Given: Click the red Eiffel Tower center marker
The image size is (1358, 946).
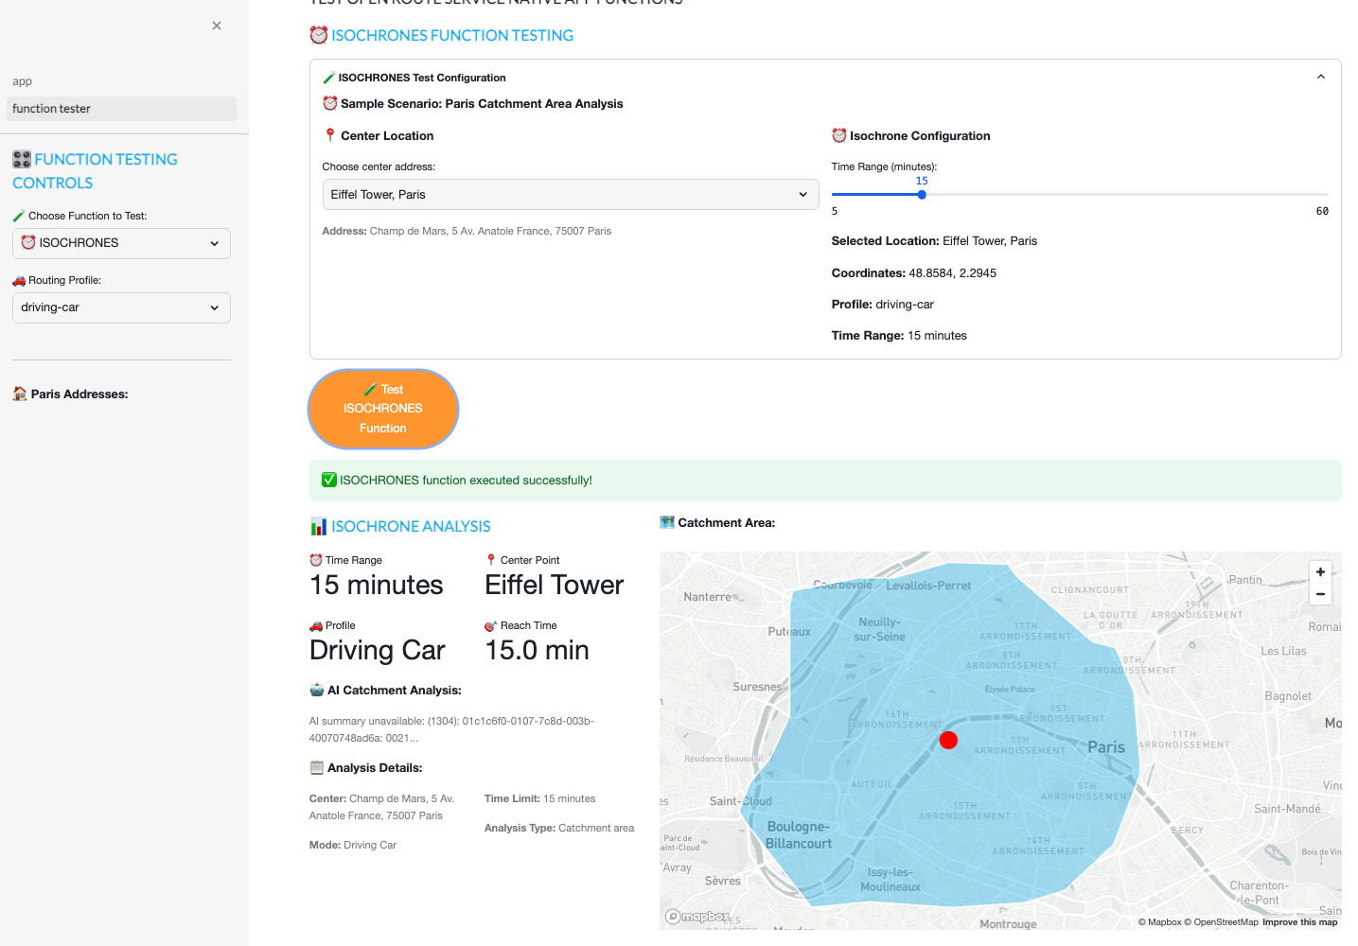Looking at the screenshot, I should tap(948, 740).
